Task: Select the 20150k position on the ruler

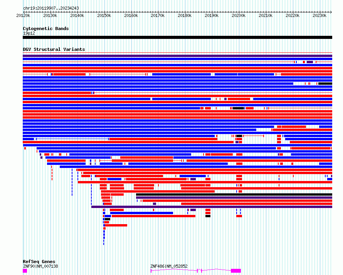Action: (x=104, y=15)
